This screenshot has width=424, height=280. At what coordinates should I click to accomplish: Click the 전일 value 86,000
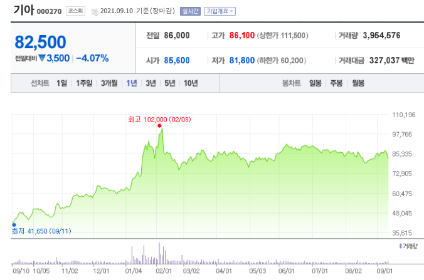coord(177,35)
